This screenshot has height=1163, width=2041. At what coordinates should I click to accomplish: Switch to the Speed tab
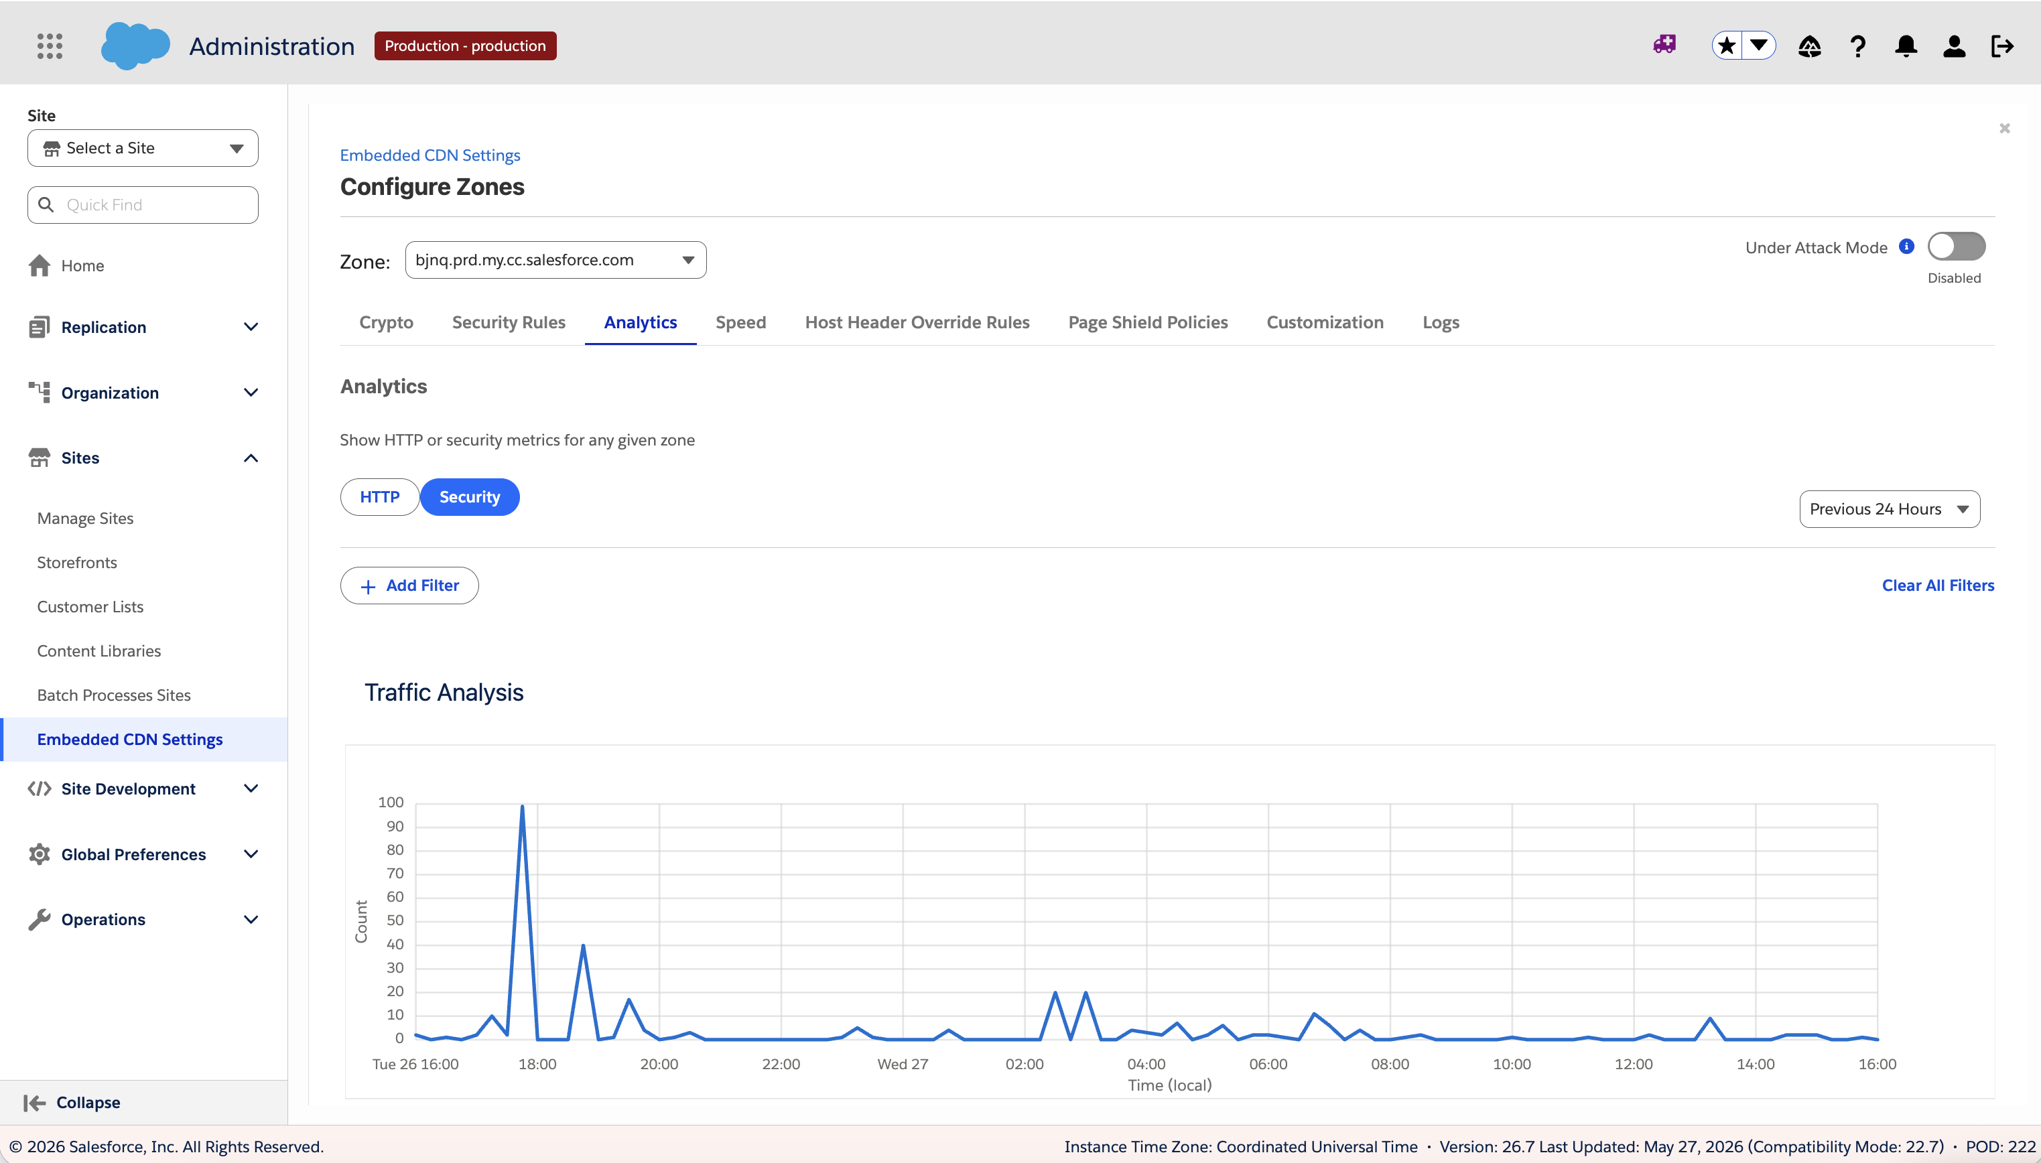coord(740,322)
